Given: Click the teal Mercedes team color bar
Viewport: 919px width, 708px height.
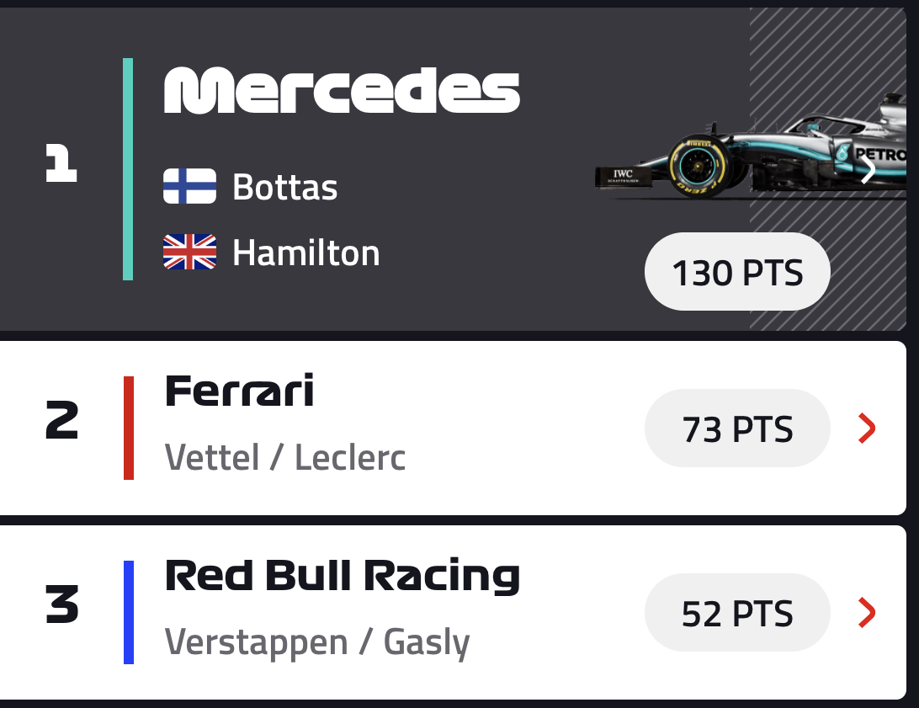Looking at the screenshot, I should [128, 168].
